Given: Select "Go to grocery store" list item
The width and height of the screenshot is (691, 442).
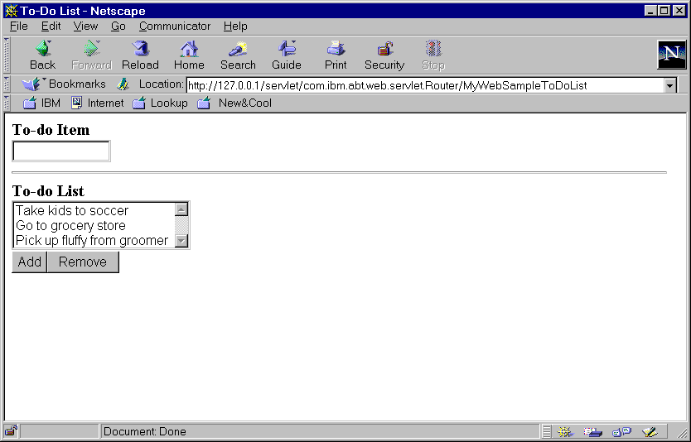Looking at the screenshot, I should [71, 226].
